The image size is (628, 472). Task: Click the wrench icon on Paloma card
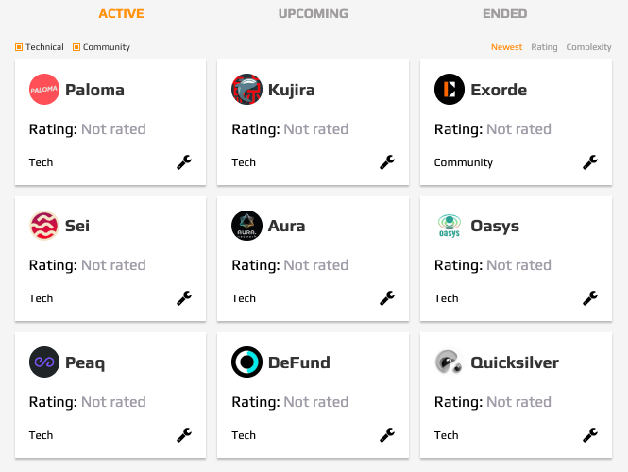click(184, 162)
